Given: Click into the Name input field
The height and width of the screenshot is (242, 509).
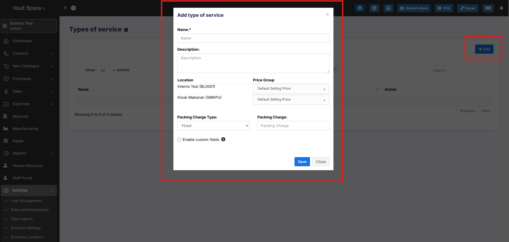Looking at the screenshot, I should pos(253,38).
